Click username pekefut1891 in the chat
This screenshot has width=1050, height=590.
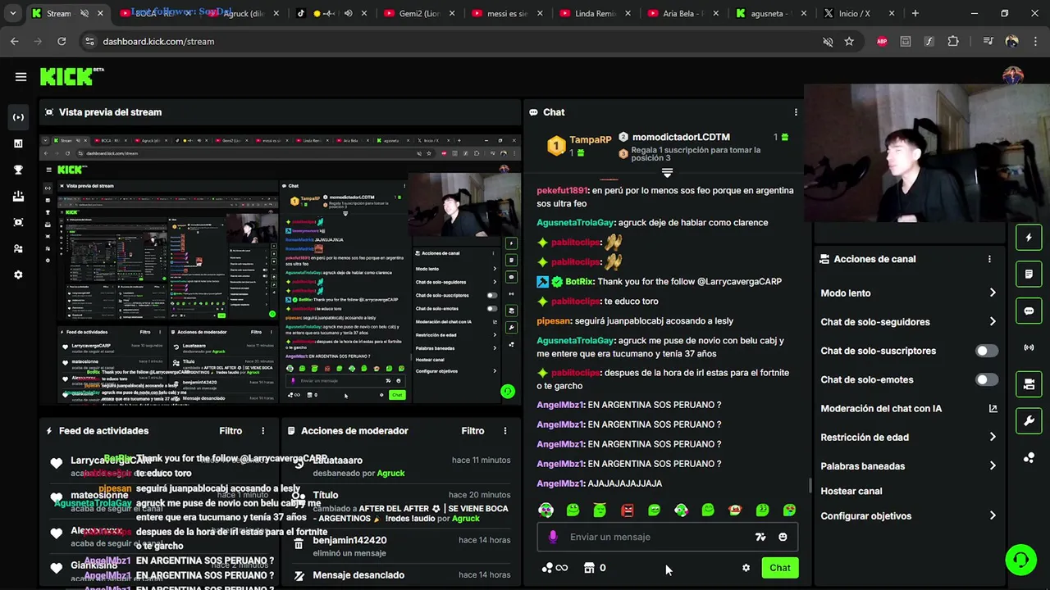click(562, 190)
